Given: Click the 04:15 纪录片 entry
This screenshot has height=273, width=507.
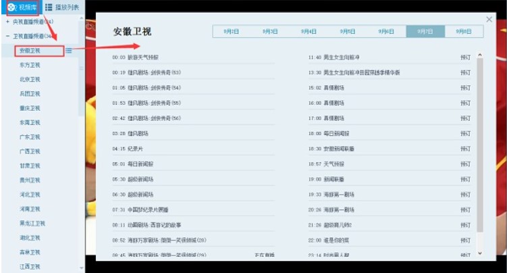Looking at the screenshot, I should pos(128,149).
